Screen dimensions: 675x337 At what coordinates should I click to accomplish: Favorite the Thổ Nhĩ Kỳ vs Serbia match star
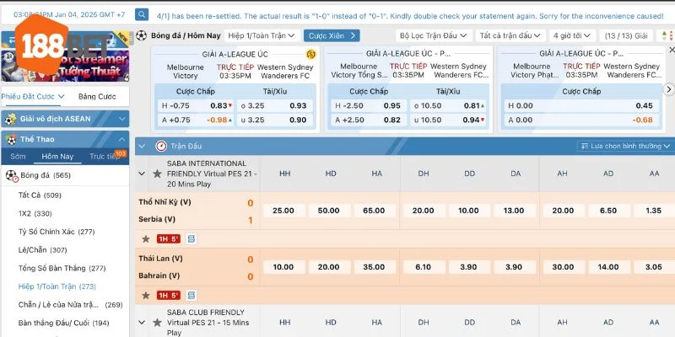(146, 238)
